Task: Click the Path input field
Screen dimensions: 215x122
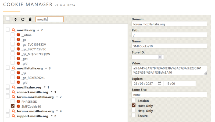Action: [169, 35]
